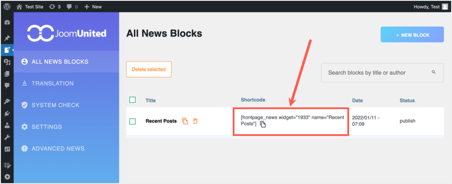Image resolution: width=452 pixels, height=184 pixels.
Task: Copy the shortcode using the copy icon
Action: click(263, 125)
